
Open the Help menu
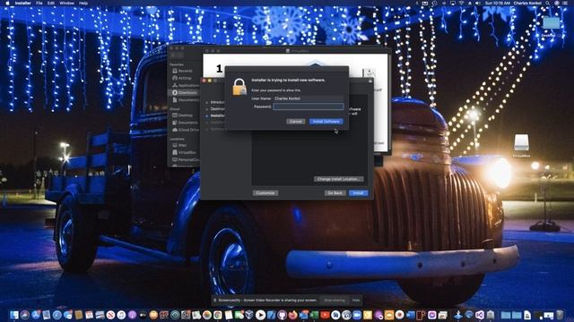point(83,3)
